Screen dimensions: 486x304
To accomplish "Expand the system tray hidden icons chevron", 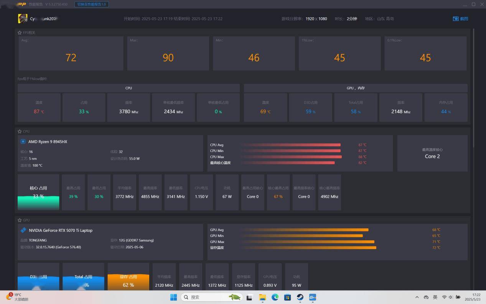I will point(417,297).
